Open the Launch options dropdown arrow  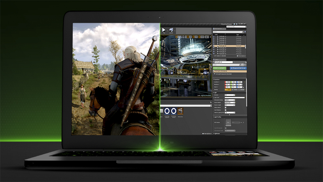(175, 31)
